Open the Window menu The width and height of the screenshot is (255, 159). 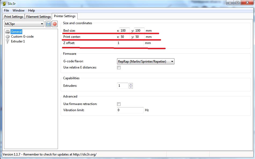(19, 10)
